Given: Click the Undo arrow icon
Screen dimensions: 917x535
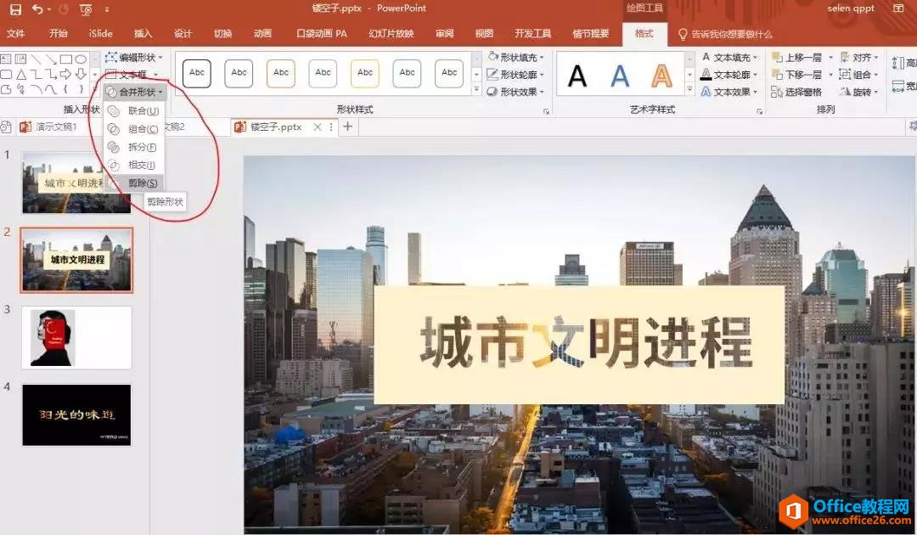Looking at the screenshot, I should coord(37,9).
